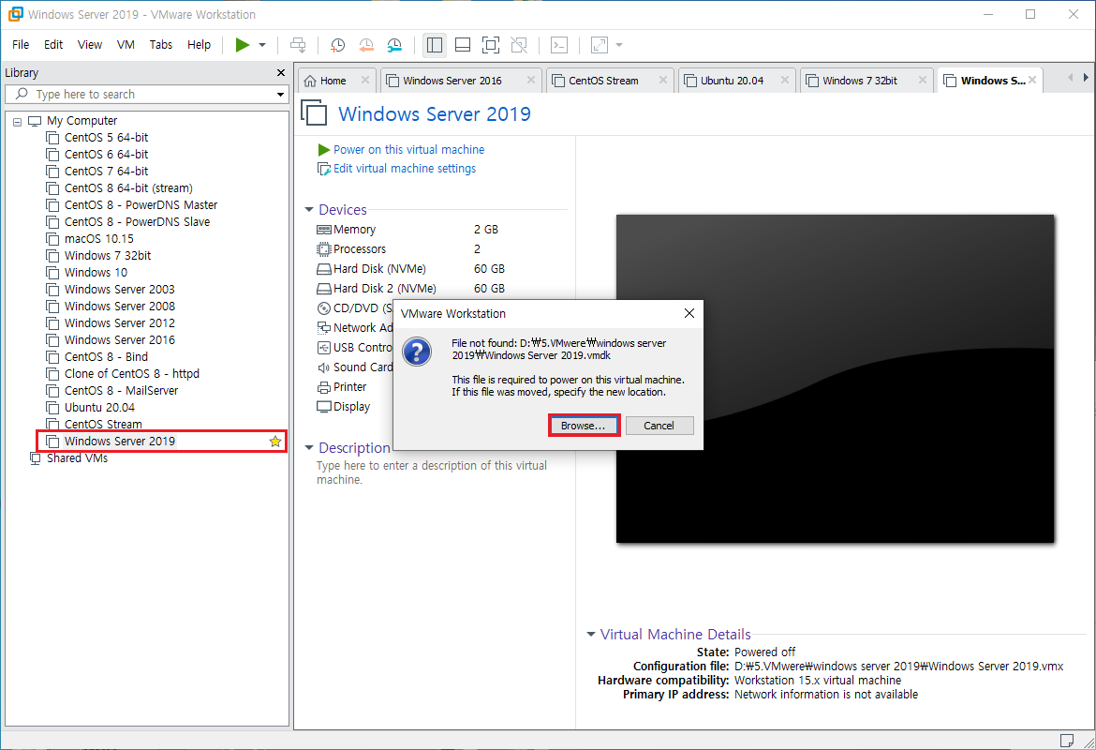Close the Windows Server 2016 tab
1096x750 pixels.
pos(530,81)
